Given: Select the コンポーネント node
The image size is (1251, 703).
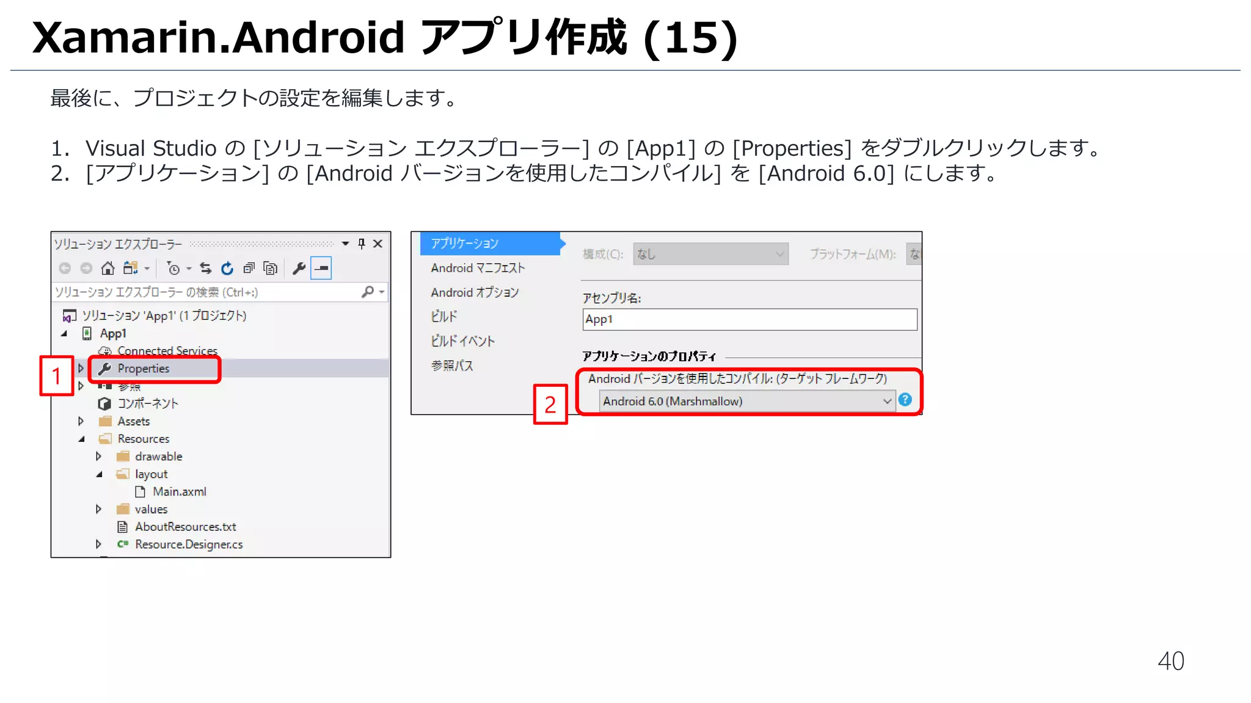Looking at the screenshot, I should click(x=148, y=403).
